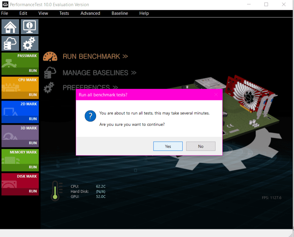Click the thermometer temperature icon
The image size is (294, 237).
pos(55,191)
